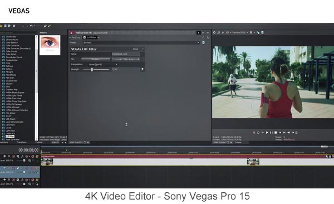Click the Undo arrow icon
Image resolution: width=334 pixels, height=204 pixels.
point(31,26)
